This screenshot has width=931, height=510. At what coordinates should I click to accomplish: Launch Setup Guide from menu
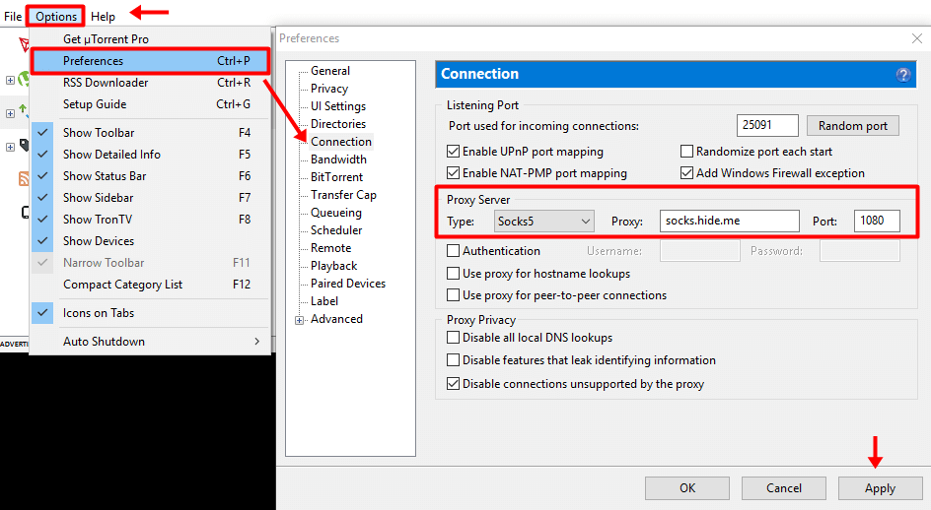click(x=150, y=104)
